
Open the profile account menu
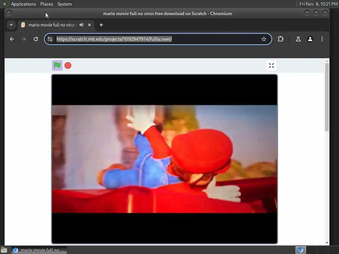[310, 39]
